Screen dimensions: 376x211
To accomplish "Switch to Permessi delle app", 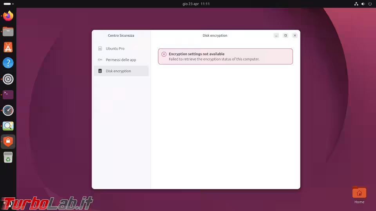I will coord(121,60).
